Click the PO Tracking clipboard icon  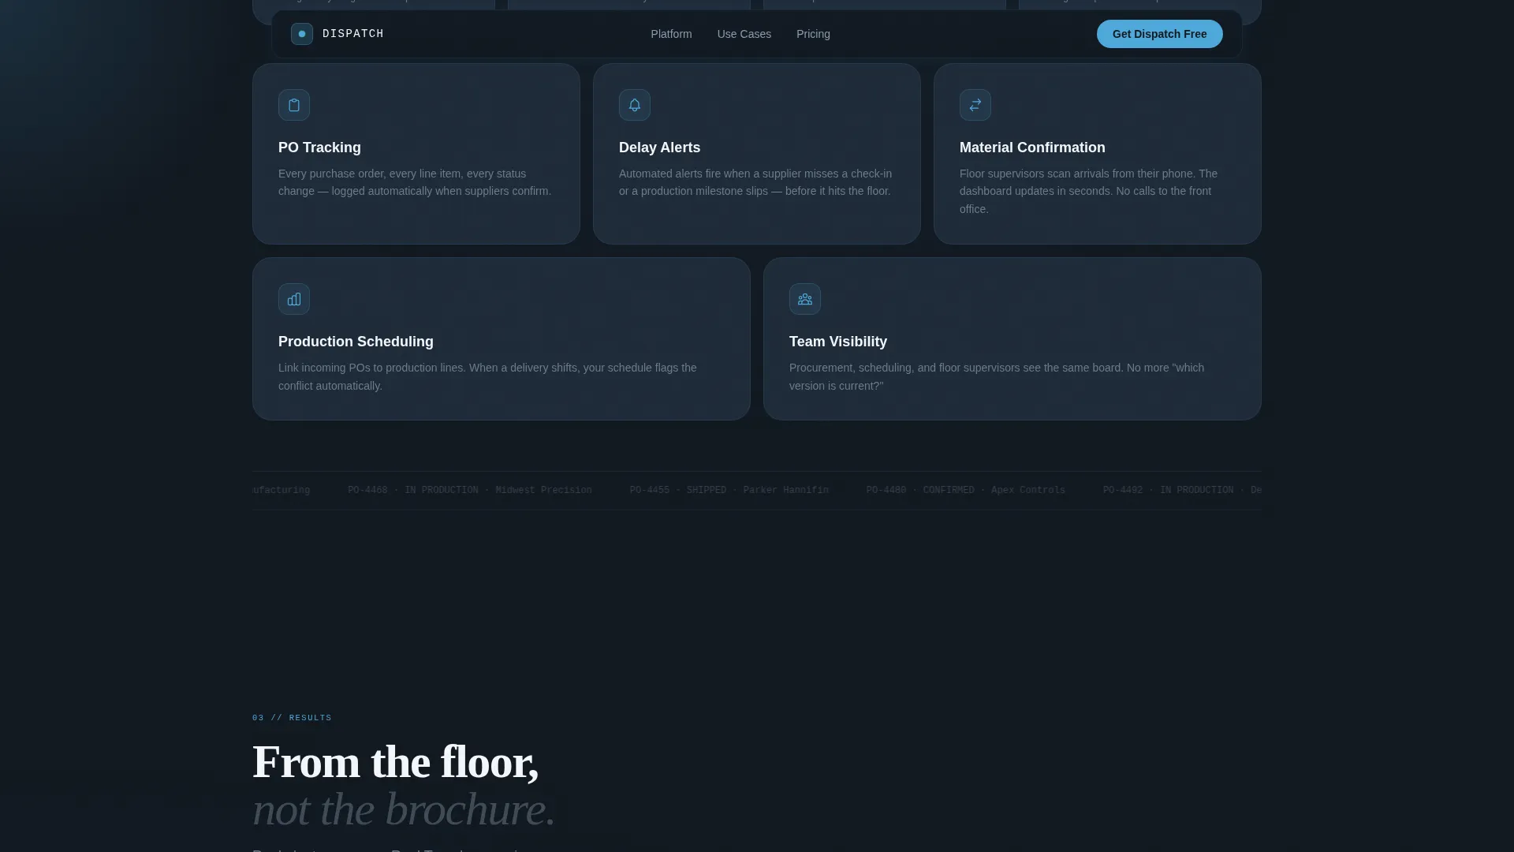294,105
